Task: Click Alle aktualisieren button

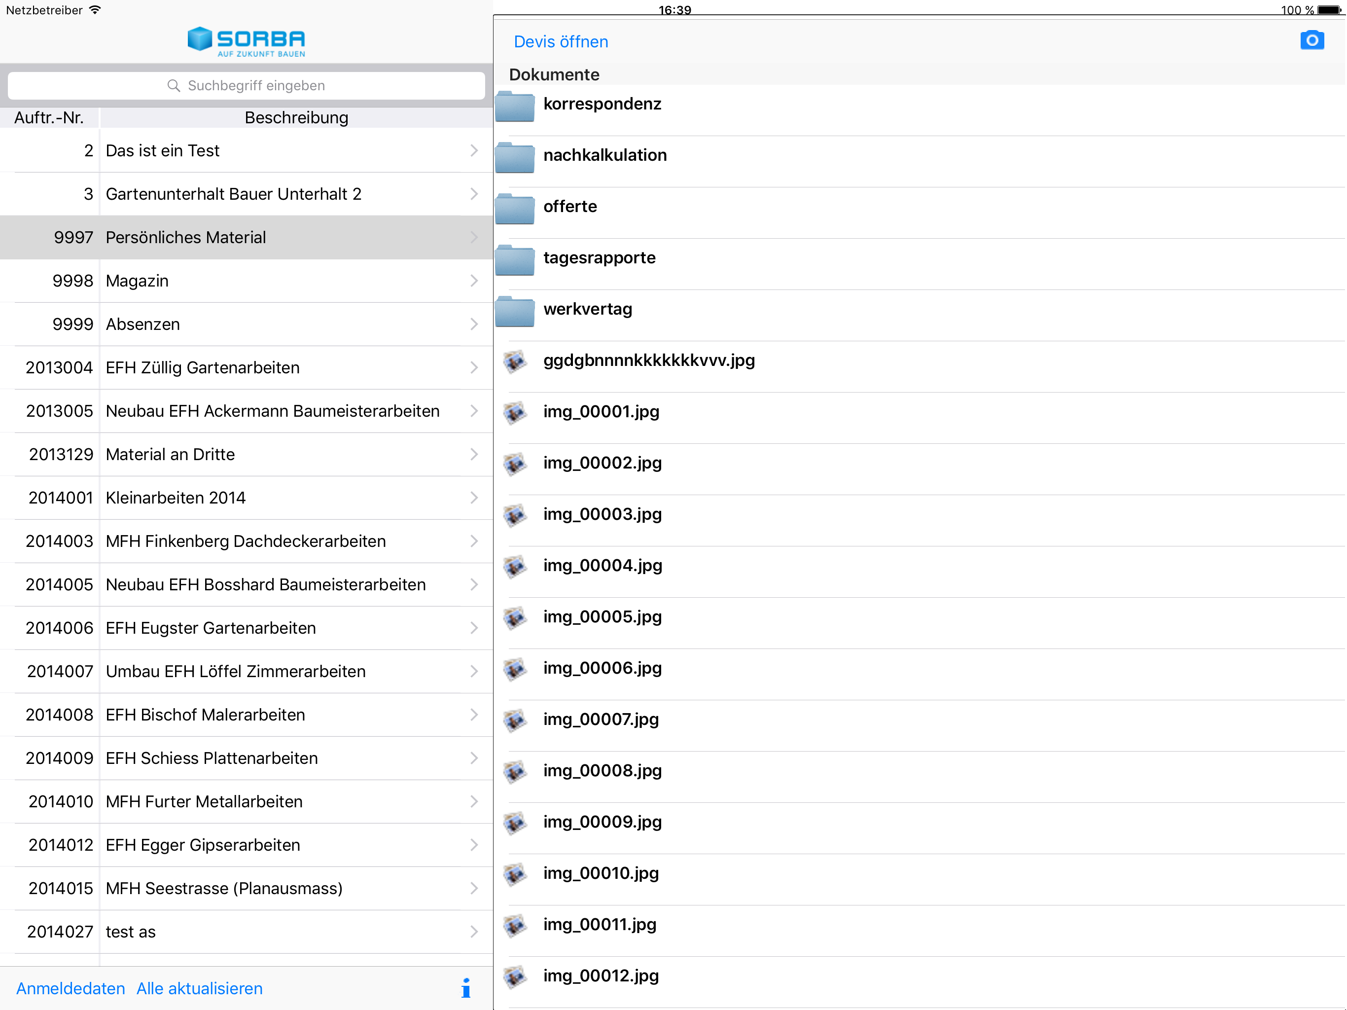Action: (199, 988)
